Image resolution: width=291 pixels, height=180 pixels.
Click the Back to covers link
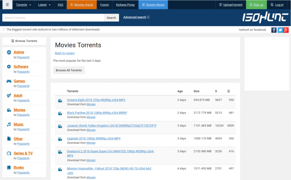(x=65, y=53)
